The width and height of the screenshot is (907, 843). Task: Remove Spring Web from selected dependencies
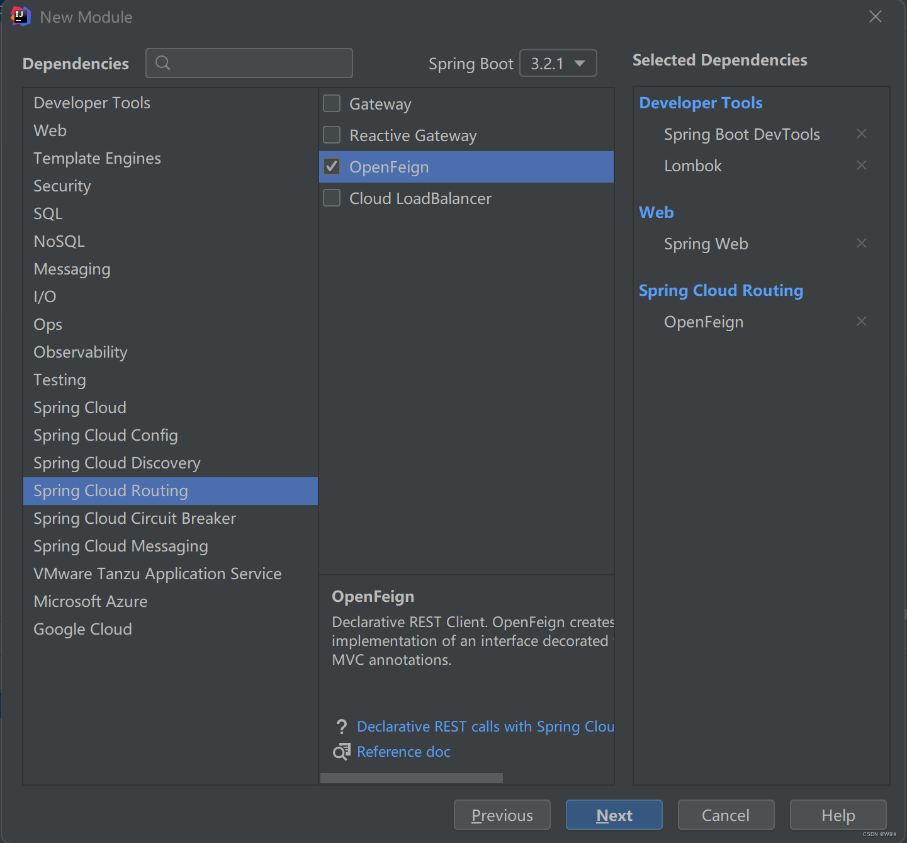pos(862,243)
